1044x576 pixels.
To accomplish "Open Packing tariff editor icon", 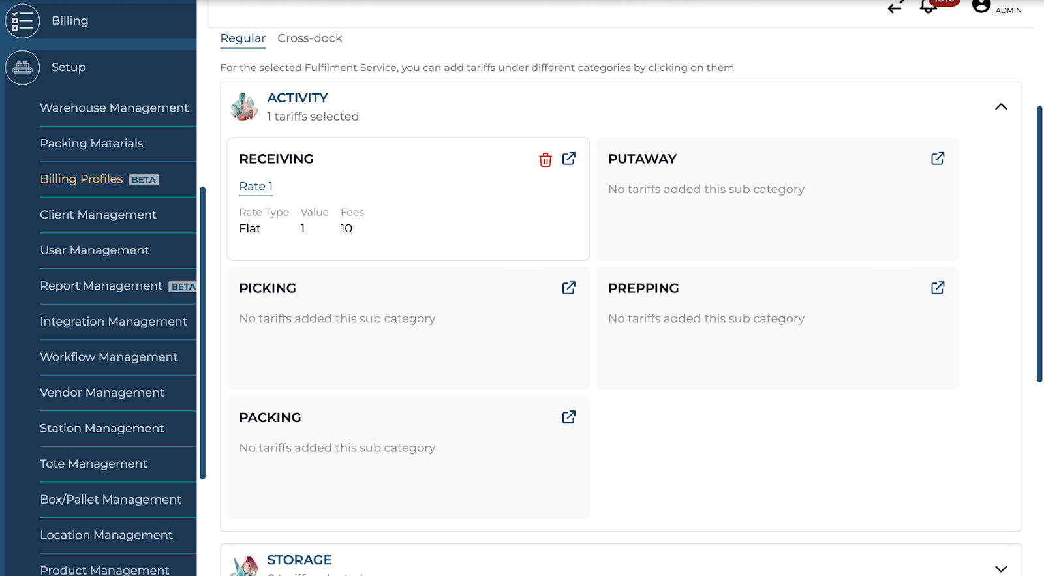I will pyautogui.click(x=569, y=417).
